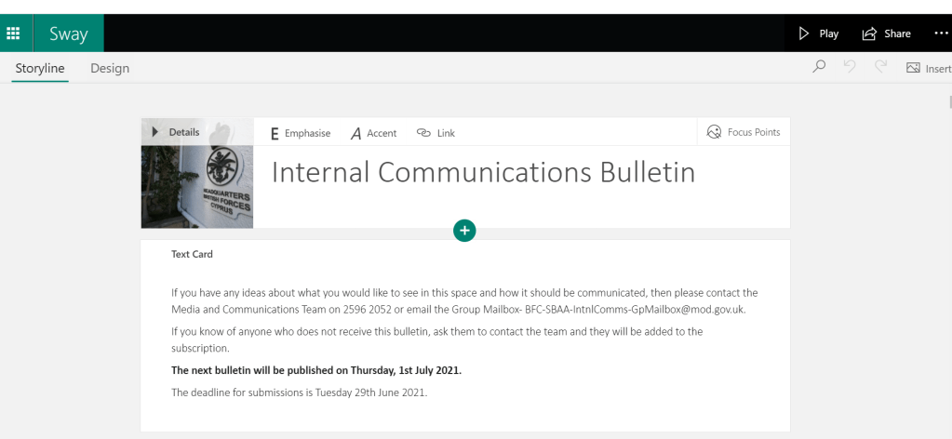952x439 pixels.
Task: Click the undo arrow
Action: (849, 68)
